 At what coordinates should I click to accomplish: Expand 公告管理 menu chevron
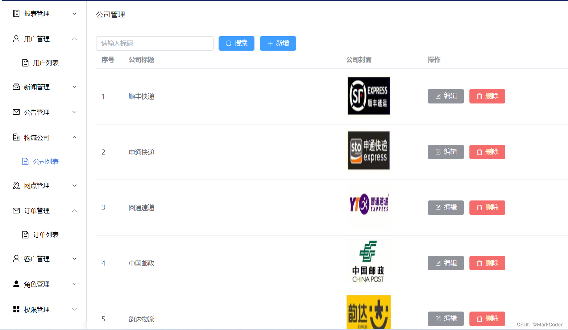(75, 112)
